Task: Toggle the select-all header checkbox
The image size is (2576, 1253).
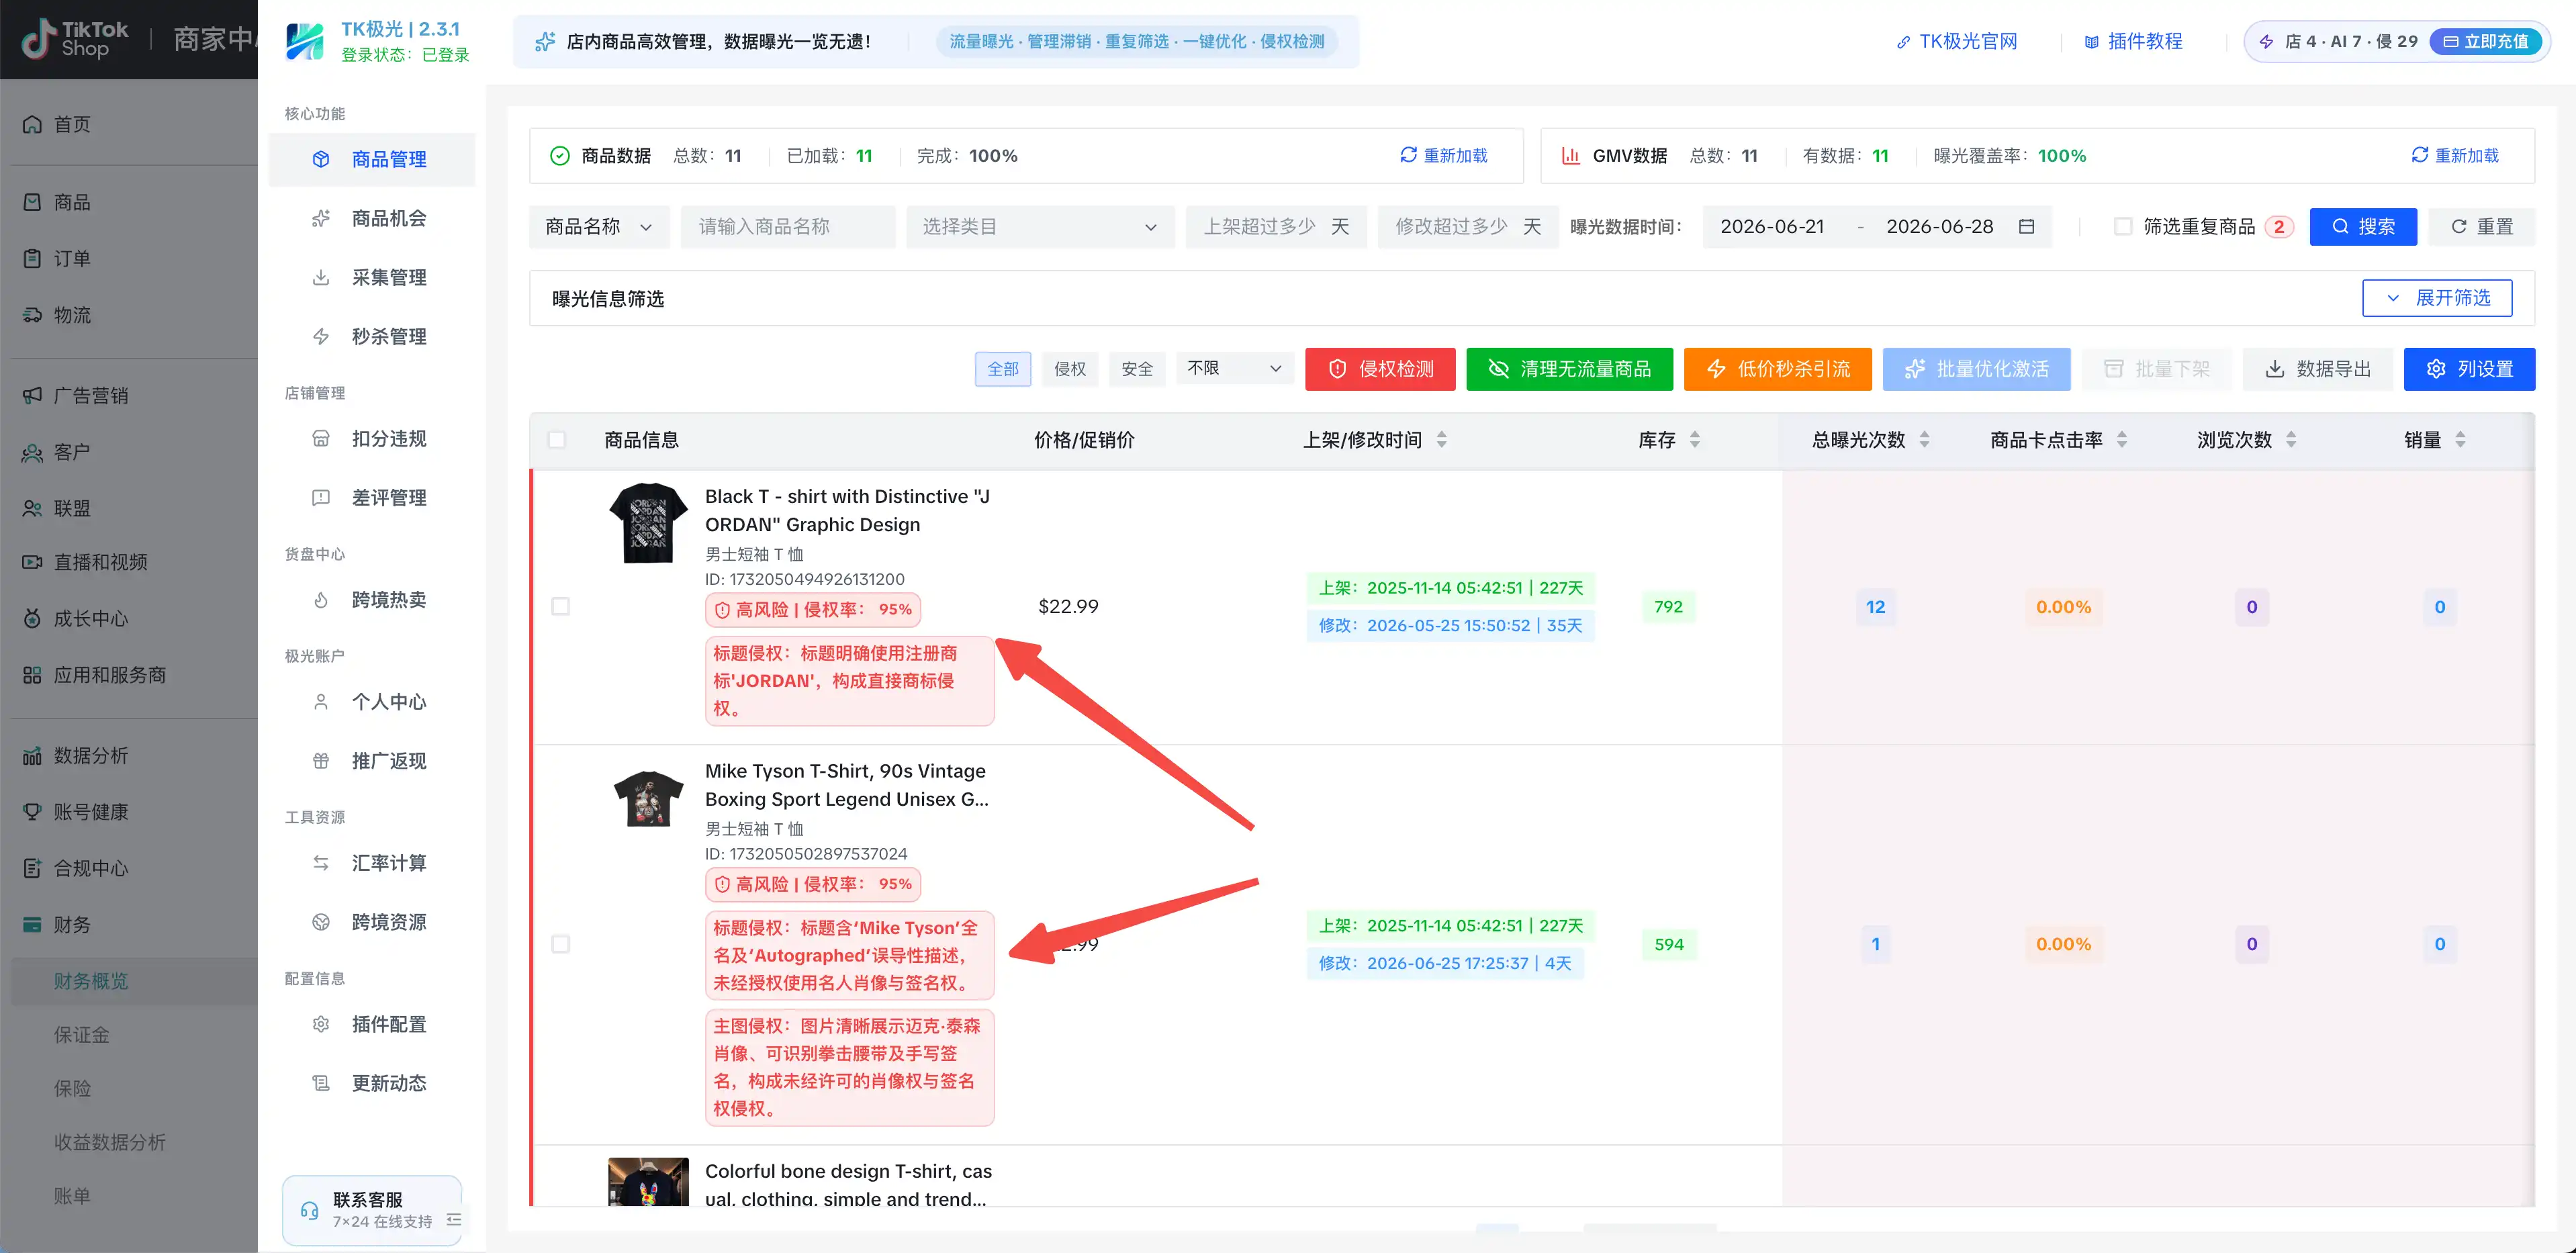Action: [557, 440]
